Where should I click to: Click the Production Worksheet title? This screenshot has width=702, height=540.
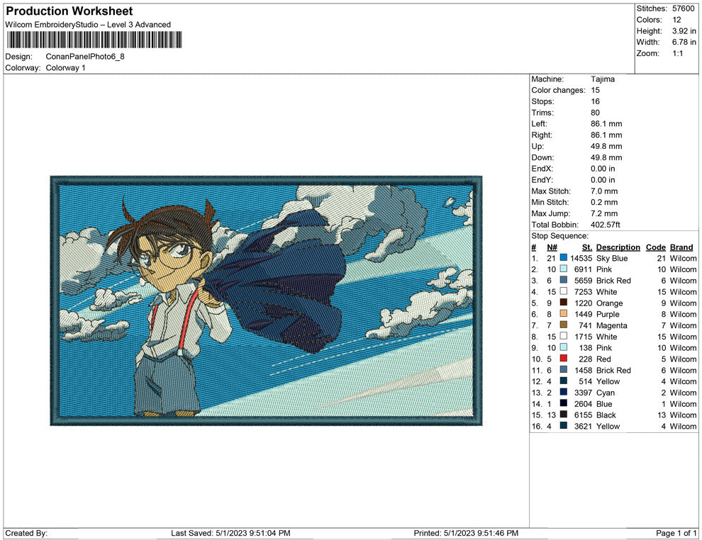69,11
